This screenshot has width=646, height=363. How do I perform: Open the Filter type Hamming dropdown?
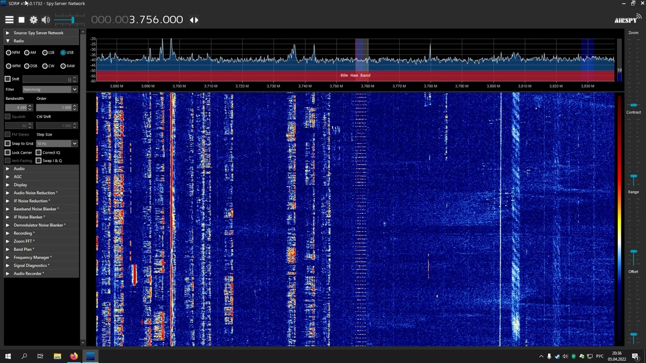[49, 89]
